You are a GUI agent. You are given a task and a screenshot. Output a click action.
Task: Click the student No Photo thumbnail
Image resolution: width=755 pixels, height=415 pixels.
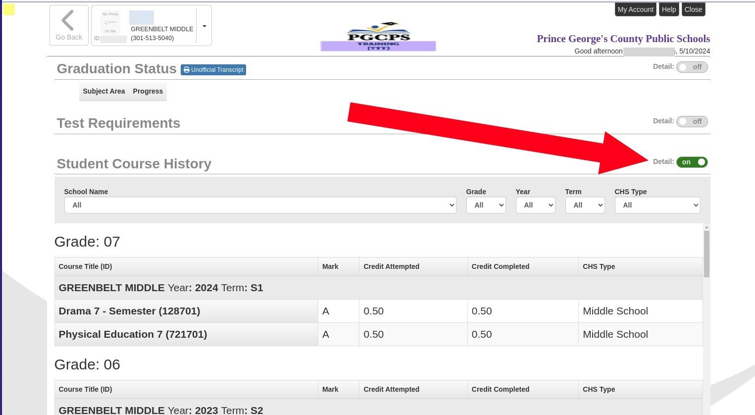pos(110,23)
